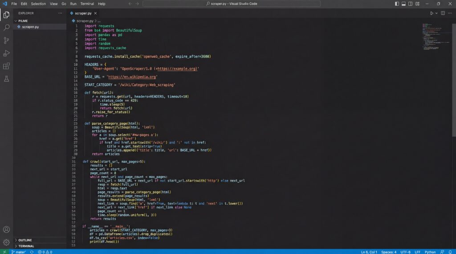Screen dimensions: 456x254
Task: Open Explorer panel More Actions ellipsis
Action: click(60, 13)
